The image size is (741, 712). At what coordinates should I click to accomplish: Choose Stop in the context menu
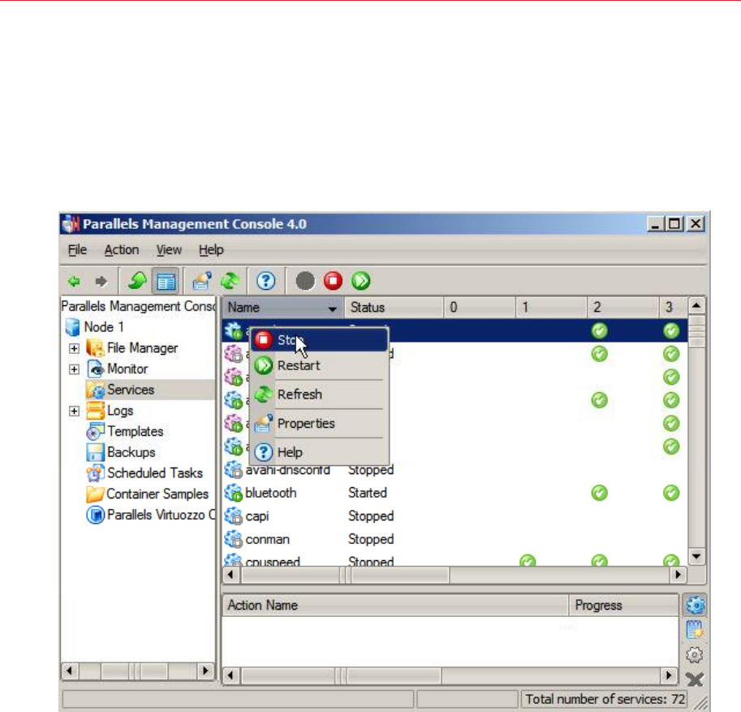pos(319,340)
